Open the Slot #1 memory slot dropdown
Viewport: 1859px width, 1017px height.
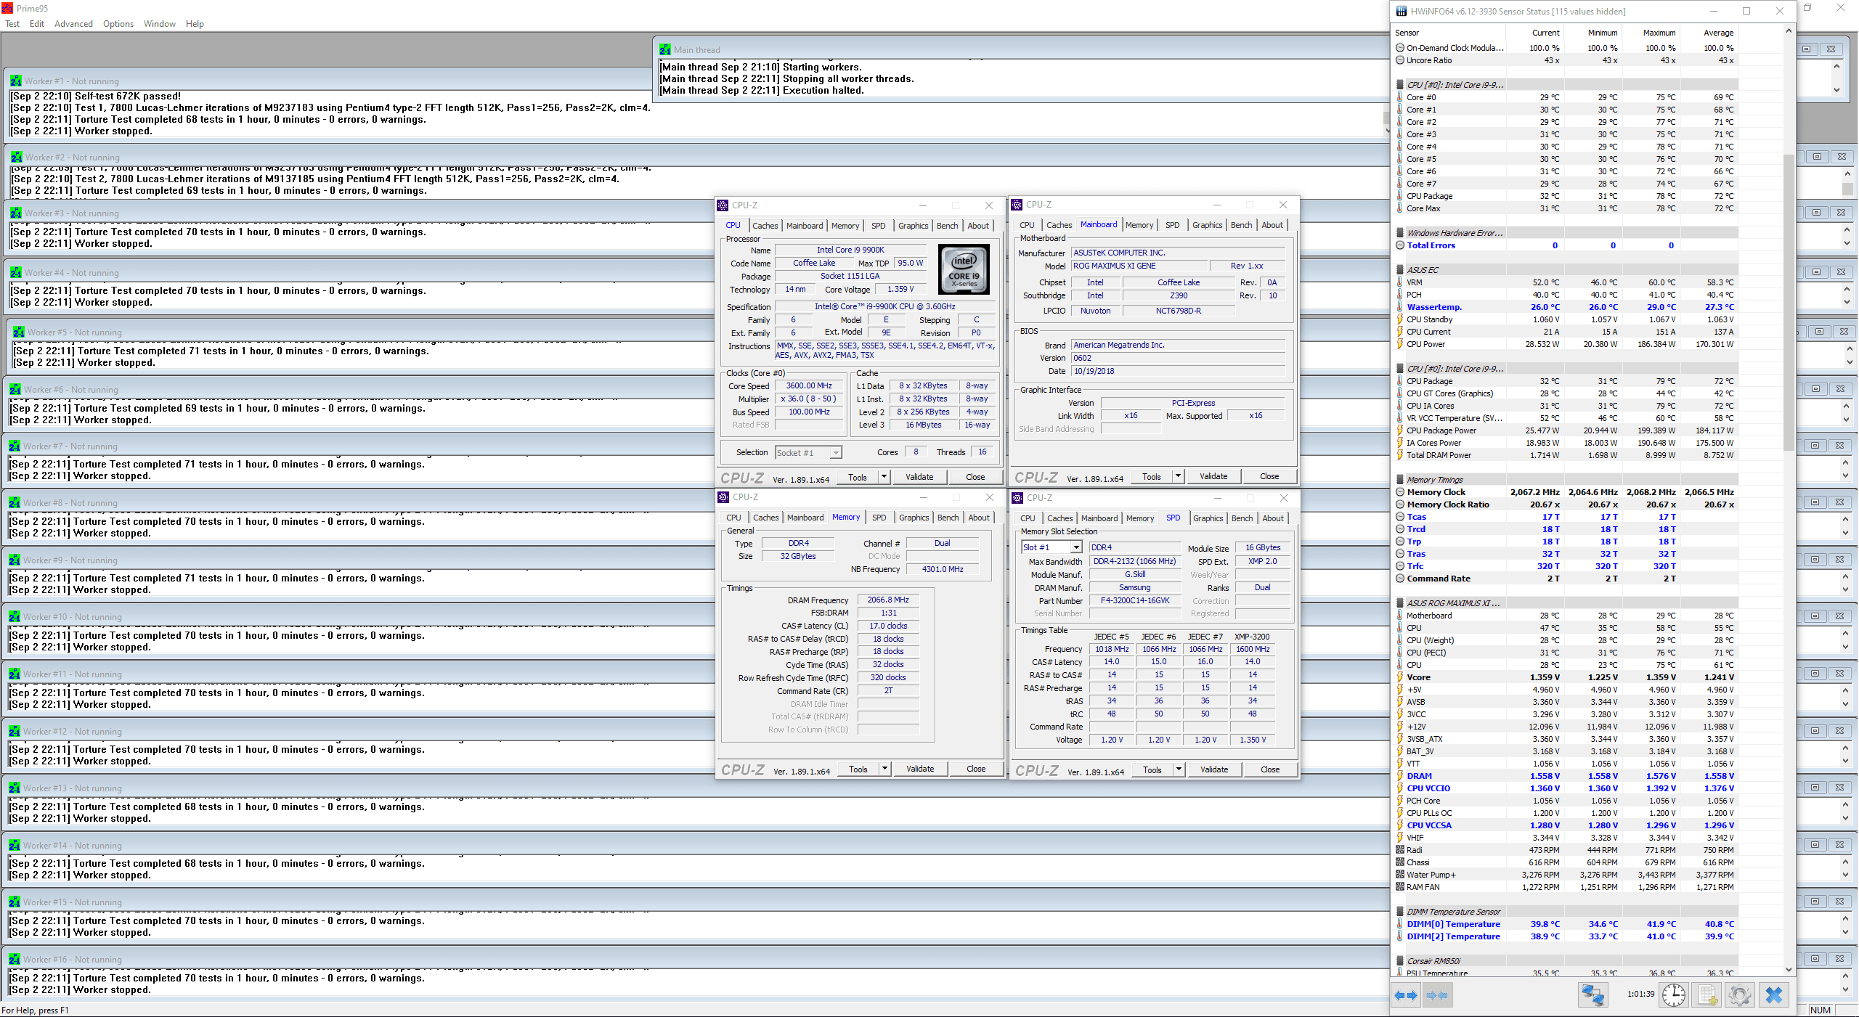[1051, 547]
